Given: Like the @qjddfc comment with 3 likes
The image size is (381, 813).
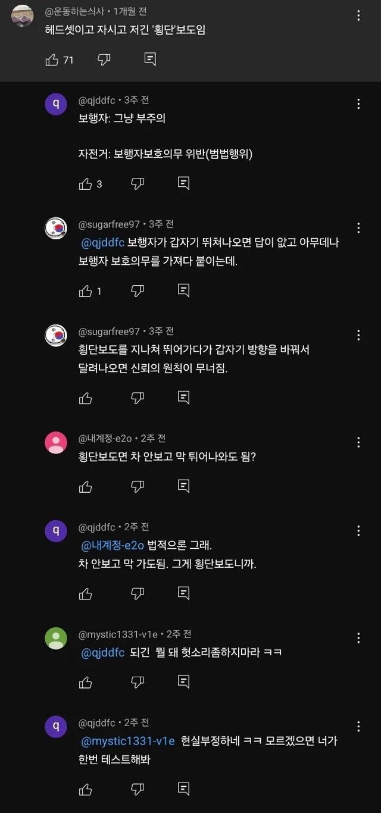Looking at the screenshot, I should pos(86,184).
